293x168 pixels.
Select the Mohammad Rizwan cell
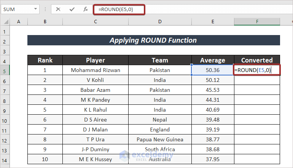95,70
